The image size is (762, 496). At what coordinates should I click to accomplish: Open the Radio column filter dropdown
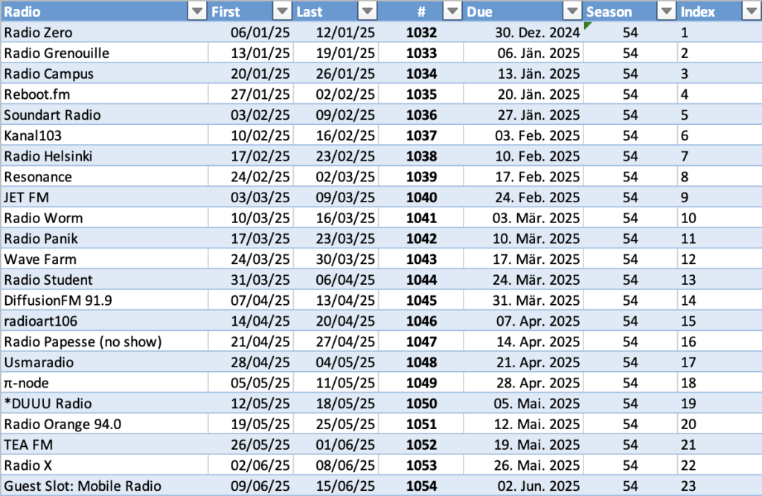(196, 11)
